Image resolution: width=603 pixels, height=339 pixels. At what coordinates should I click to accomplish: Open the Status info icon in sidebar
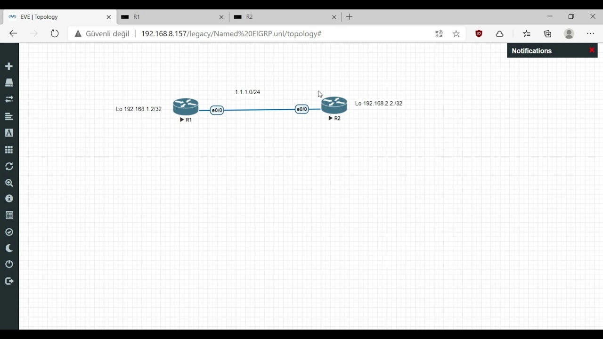[9, 199]
